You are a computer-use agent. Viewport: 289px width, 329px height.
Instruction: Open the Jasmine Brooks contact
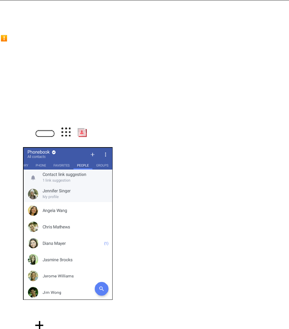pos(68,260)
